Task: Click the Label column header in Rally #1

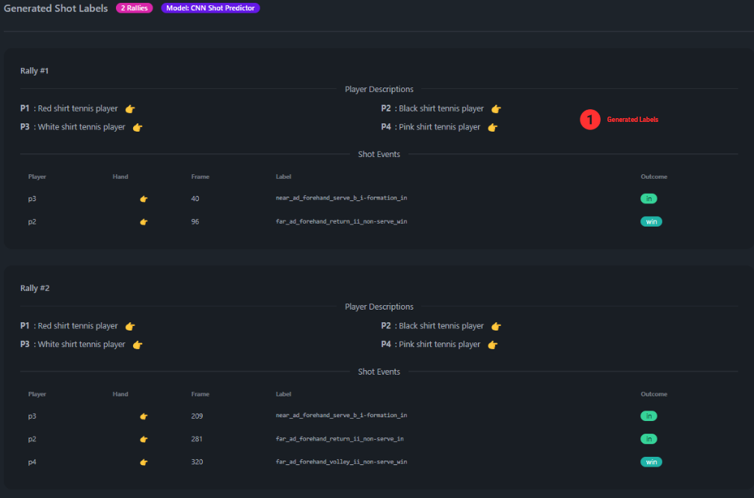Action: (x=283, y=177)
